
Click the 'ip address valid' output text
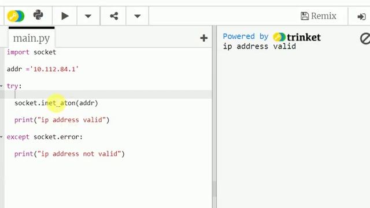260,46
